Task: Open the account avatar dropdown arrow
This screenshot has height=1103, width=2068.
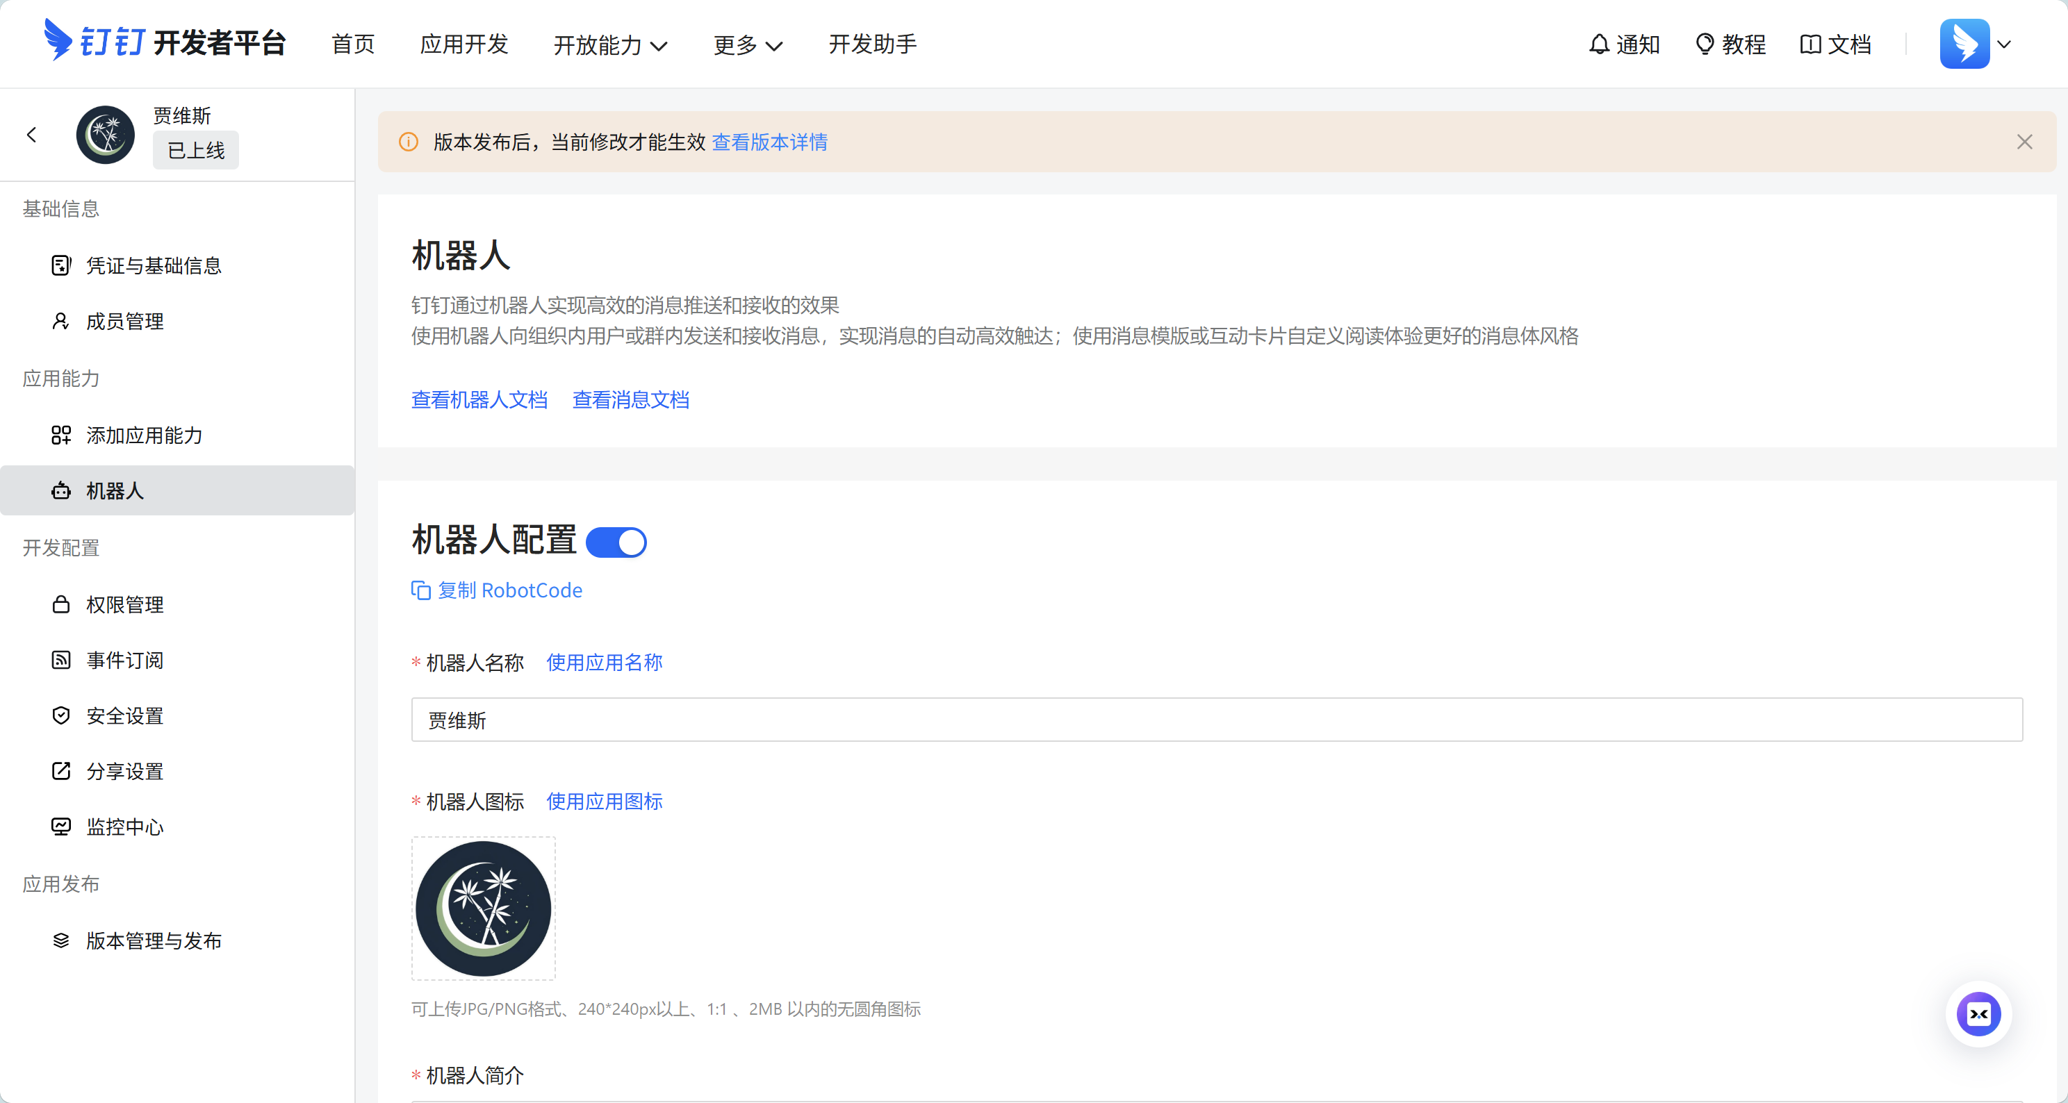Action: click(x=2005, y=44)
